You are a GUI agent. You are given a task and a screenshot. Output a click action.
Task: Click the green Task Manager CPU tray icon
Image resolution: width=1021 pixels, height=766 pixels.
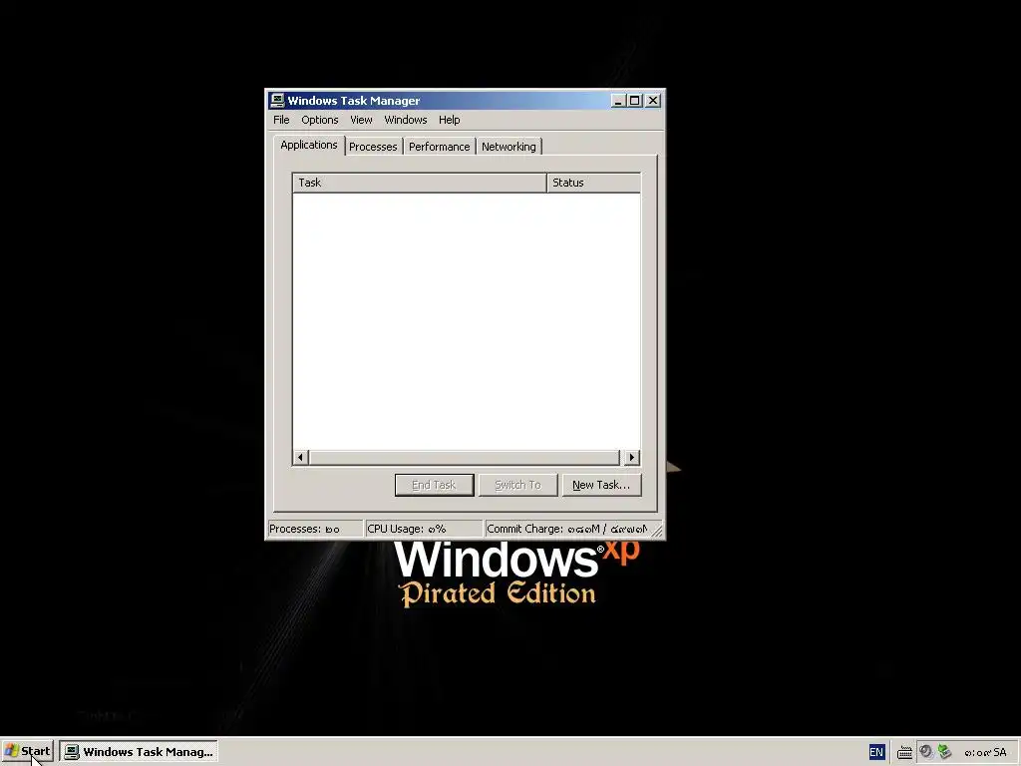click(945, 752)
